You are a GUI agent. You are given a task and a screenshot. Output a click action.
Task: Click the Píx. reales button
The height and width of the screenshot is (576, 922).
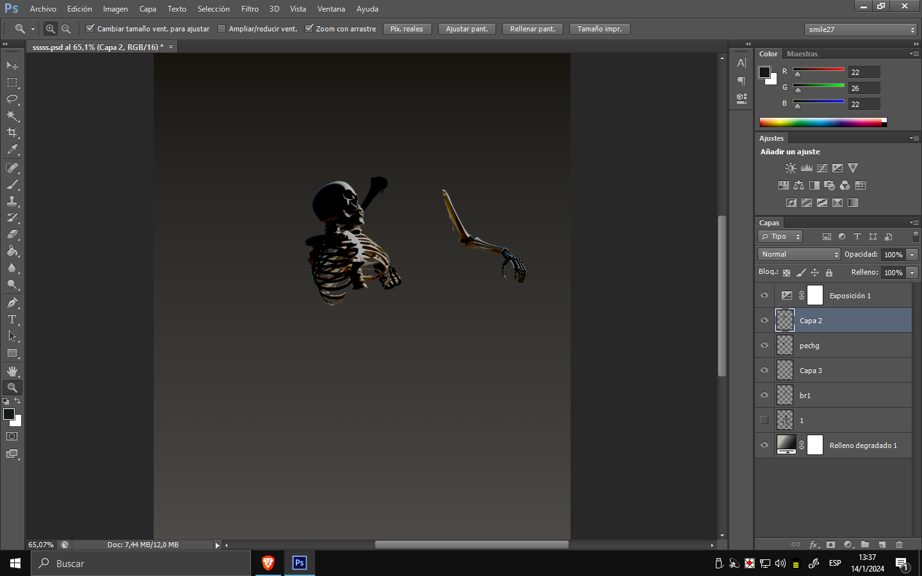point(407,29)
